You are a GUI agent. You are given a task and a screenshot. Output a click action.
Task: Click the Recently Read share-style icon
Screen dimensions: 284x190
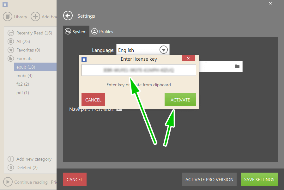point(10,33)
